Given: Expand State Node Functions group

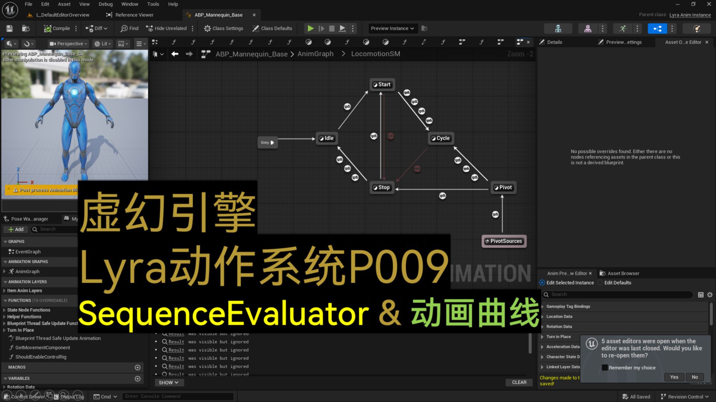Looking at the screenshot, I should tap(4, 310).
